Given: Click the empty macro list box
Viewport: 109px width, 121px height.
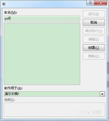Looking at the screenshot, I should coord(42,54).
